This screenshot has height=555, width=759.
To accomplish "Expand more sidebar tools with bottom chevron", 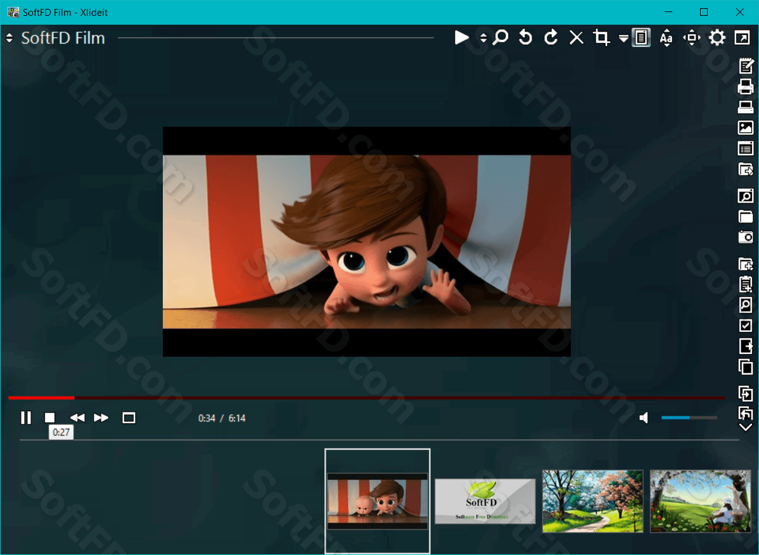I will click(746, 427).
